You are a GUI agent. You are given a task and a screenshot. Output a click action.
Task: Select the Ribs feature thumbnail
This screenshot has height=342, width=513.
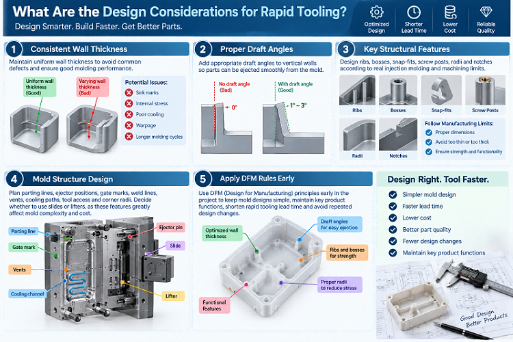point(357,94)
